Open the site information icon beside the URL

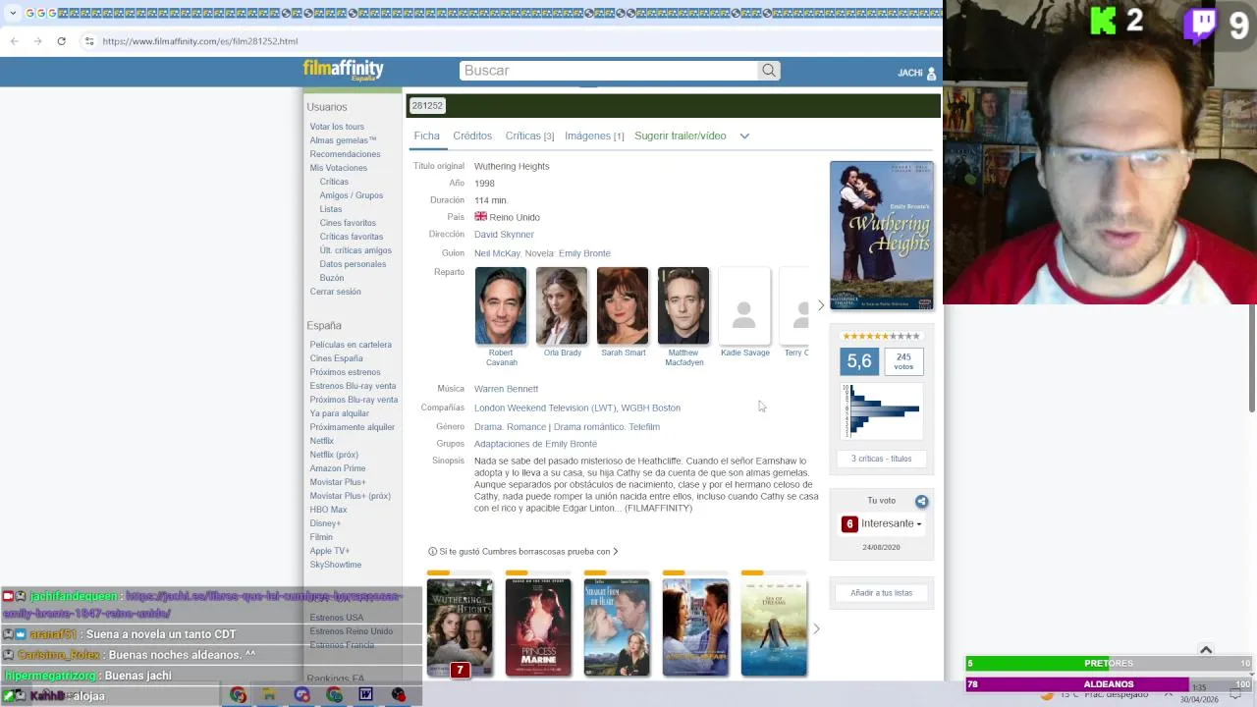click(88, 41)
